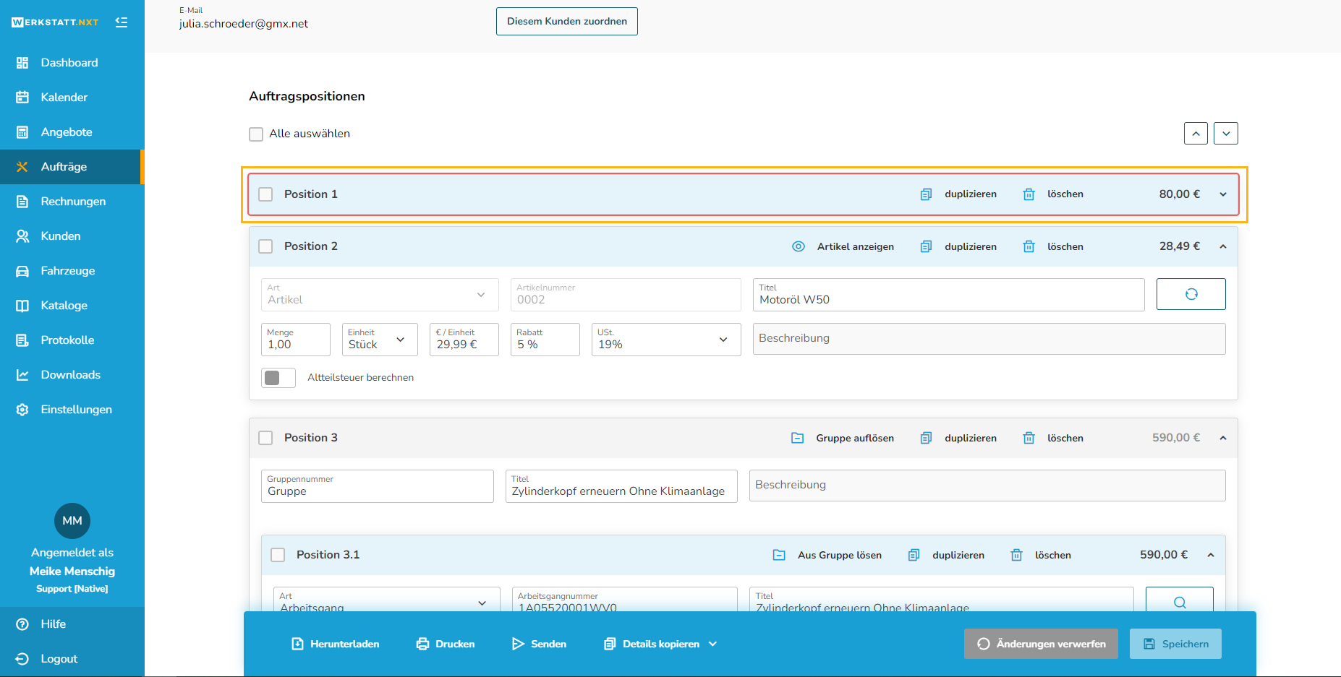Check the Alle auswählen checkbox
This screenshot has height=677, width=1341.
pyautogui.click(x=256, y=134)
